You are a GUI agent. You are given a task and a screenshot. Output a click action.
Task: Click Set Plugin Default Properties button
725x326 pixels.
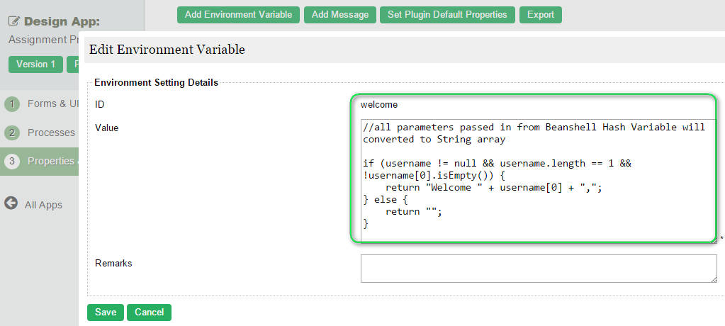447,15
